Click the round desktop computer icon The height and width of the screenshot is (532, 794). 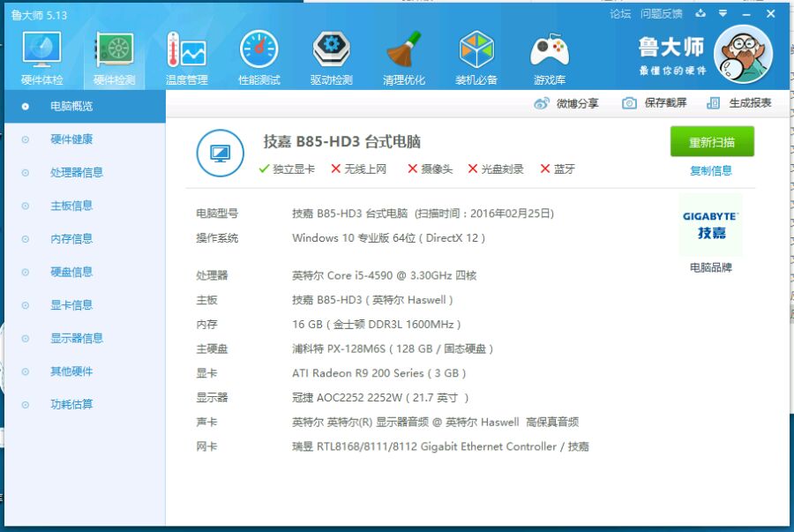tap(221, 153)
